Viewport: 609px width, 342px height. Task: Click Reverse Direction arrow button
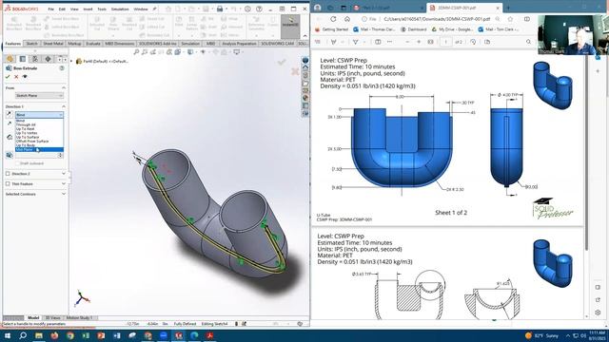(9, 114)
